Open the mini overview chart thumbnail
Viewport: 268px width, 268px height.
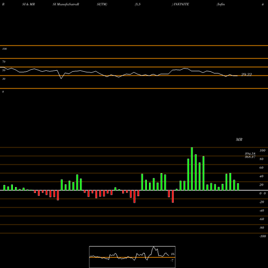coord(132,257)
